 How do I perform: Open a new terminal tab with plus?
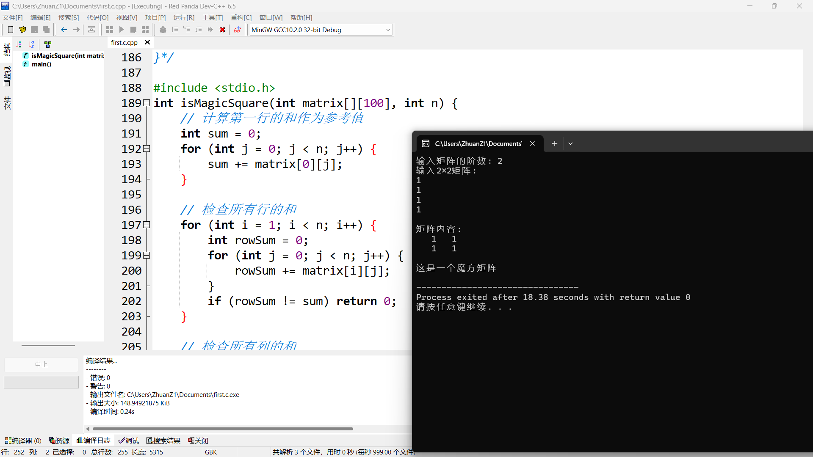click(x=554, y=143)
